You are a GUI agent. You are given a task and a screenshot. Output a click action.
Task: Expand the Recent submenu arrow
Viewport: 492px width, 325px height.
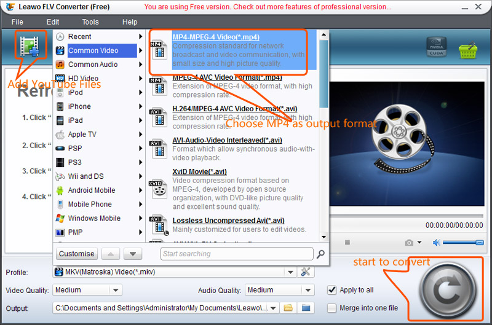click(141, 37)
